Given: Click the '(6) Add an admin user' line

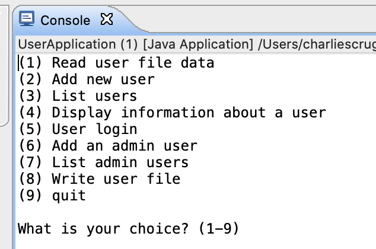Looking at the screenshot, I should pos(108,146).
